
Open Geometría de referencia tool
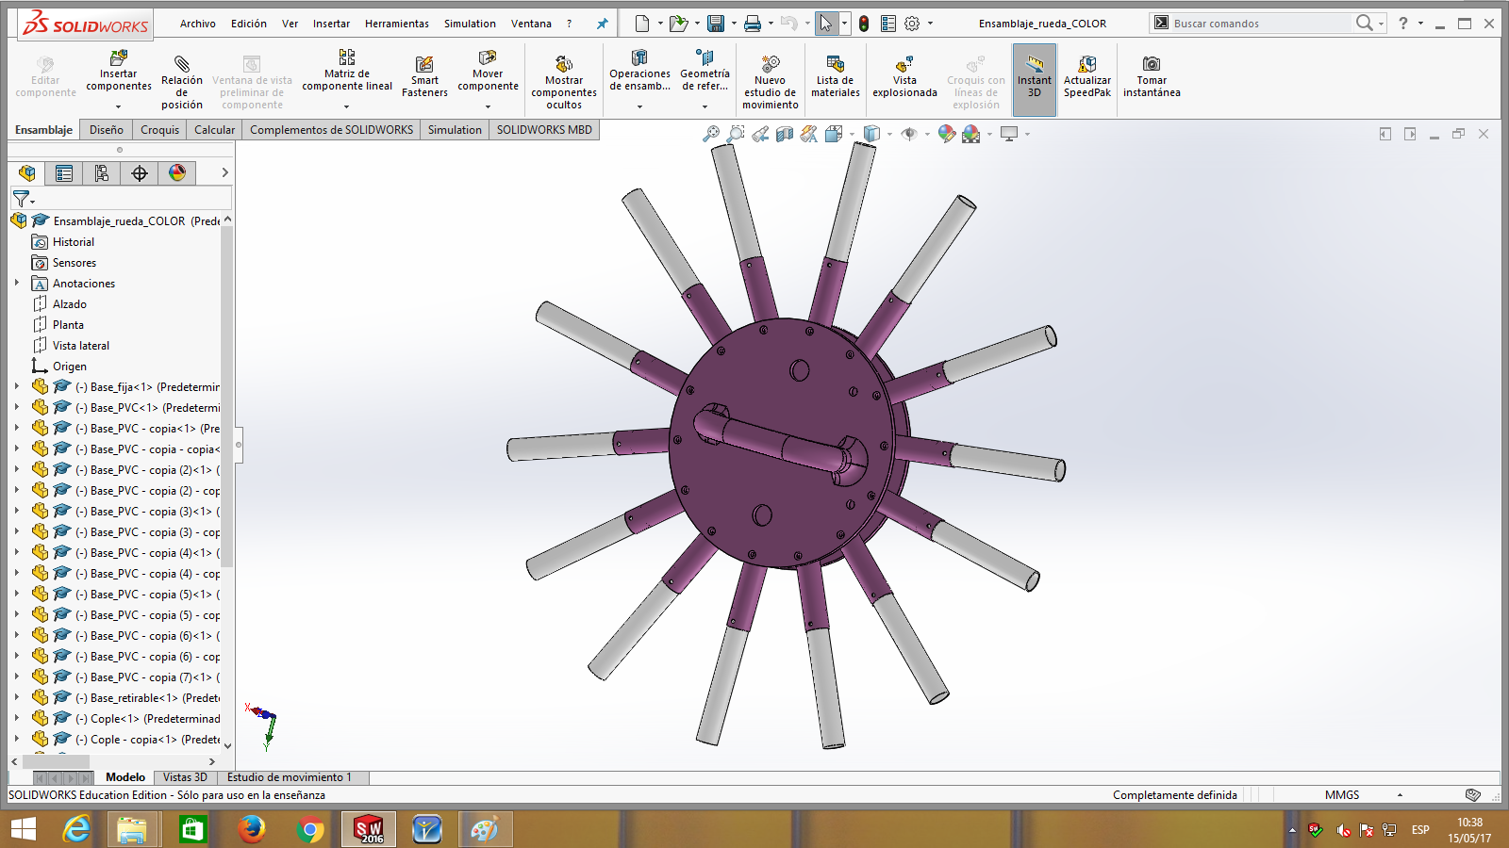(705, 72)
